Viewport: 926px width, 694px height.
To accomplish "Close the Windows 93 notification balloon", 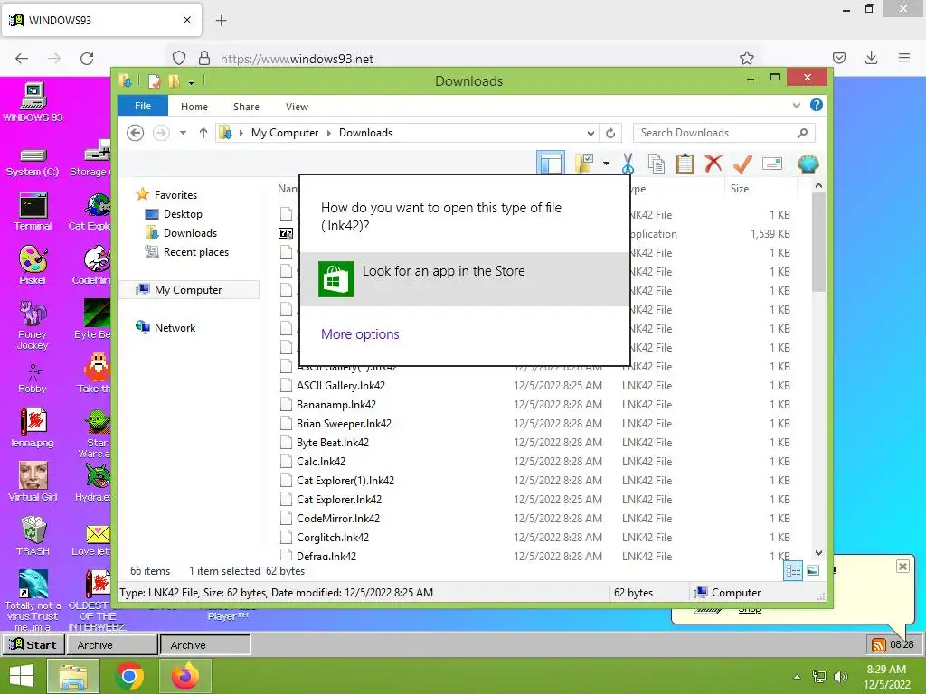I will point(902,567).
